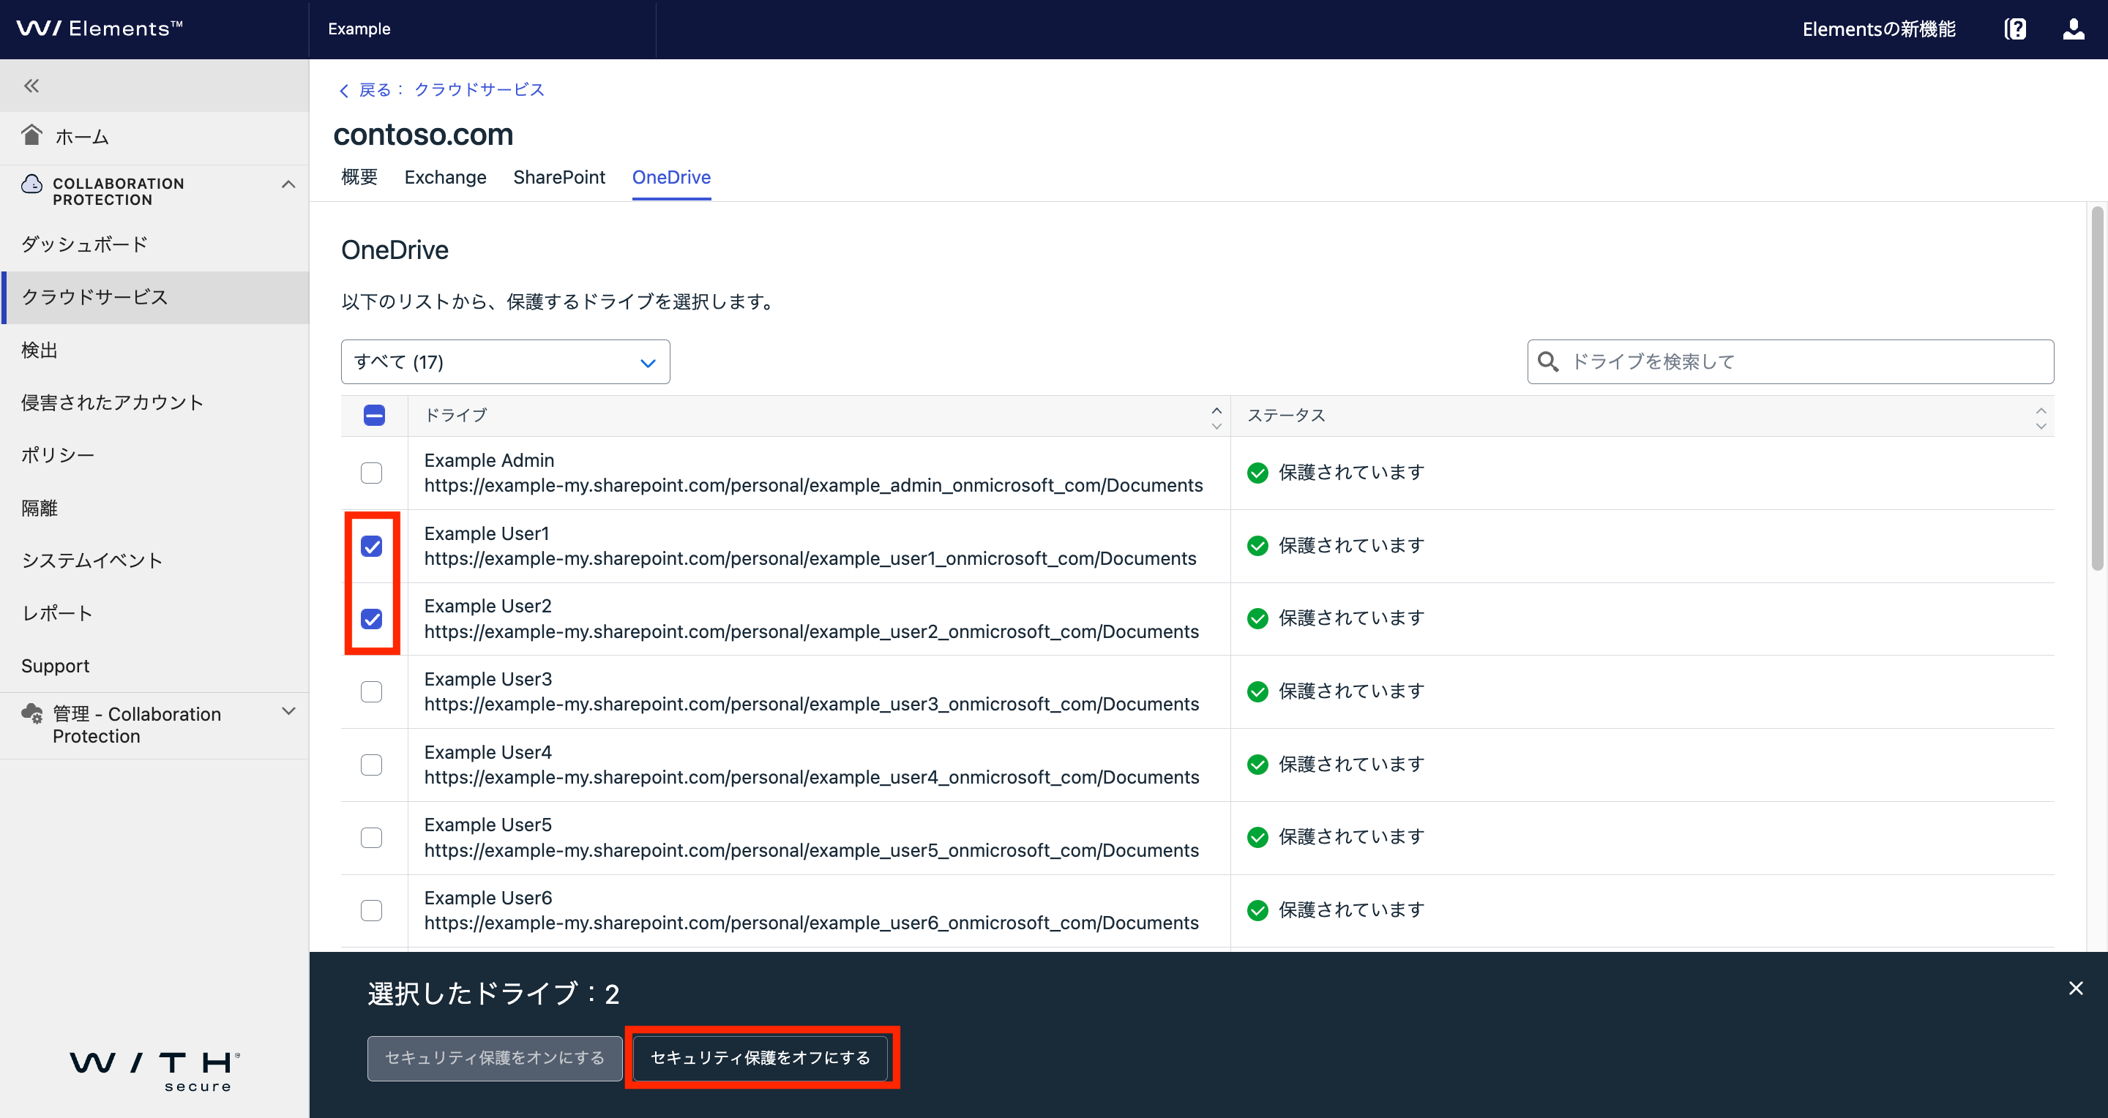The image size is (2108, 1118).
Task: Open レポート in sidebar
Action: [154, 612]
